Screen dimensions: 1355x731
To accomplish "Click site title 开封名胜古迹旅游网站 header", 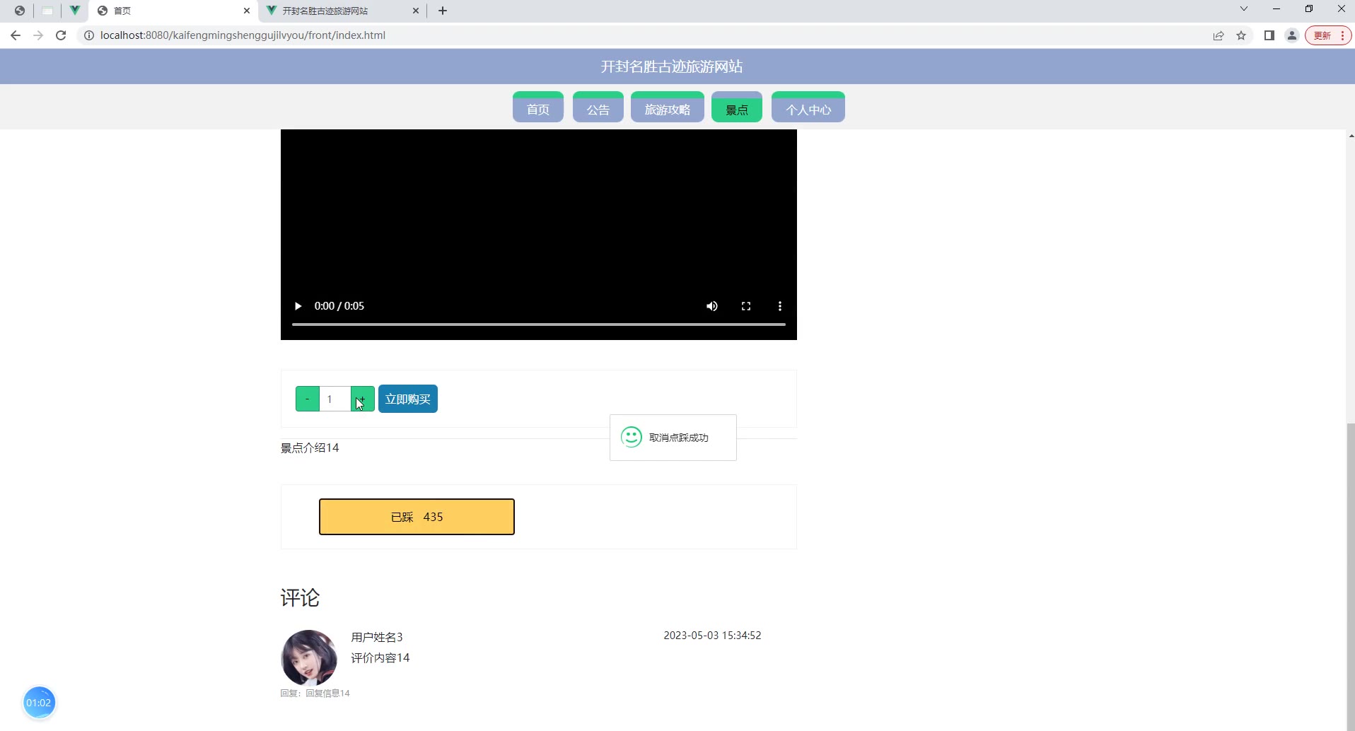I will (x=672, y=66).
